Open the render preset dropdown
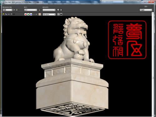The width and height of the screenshot is (156, 117). (49, 10)
